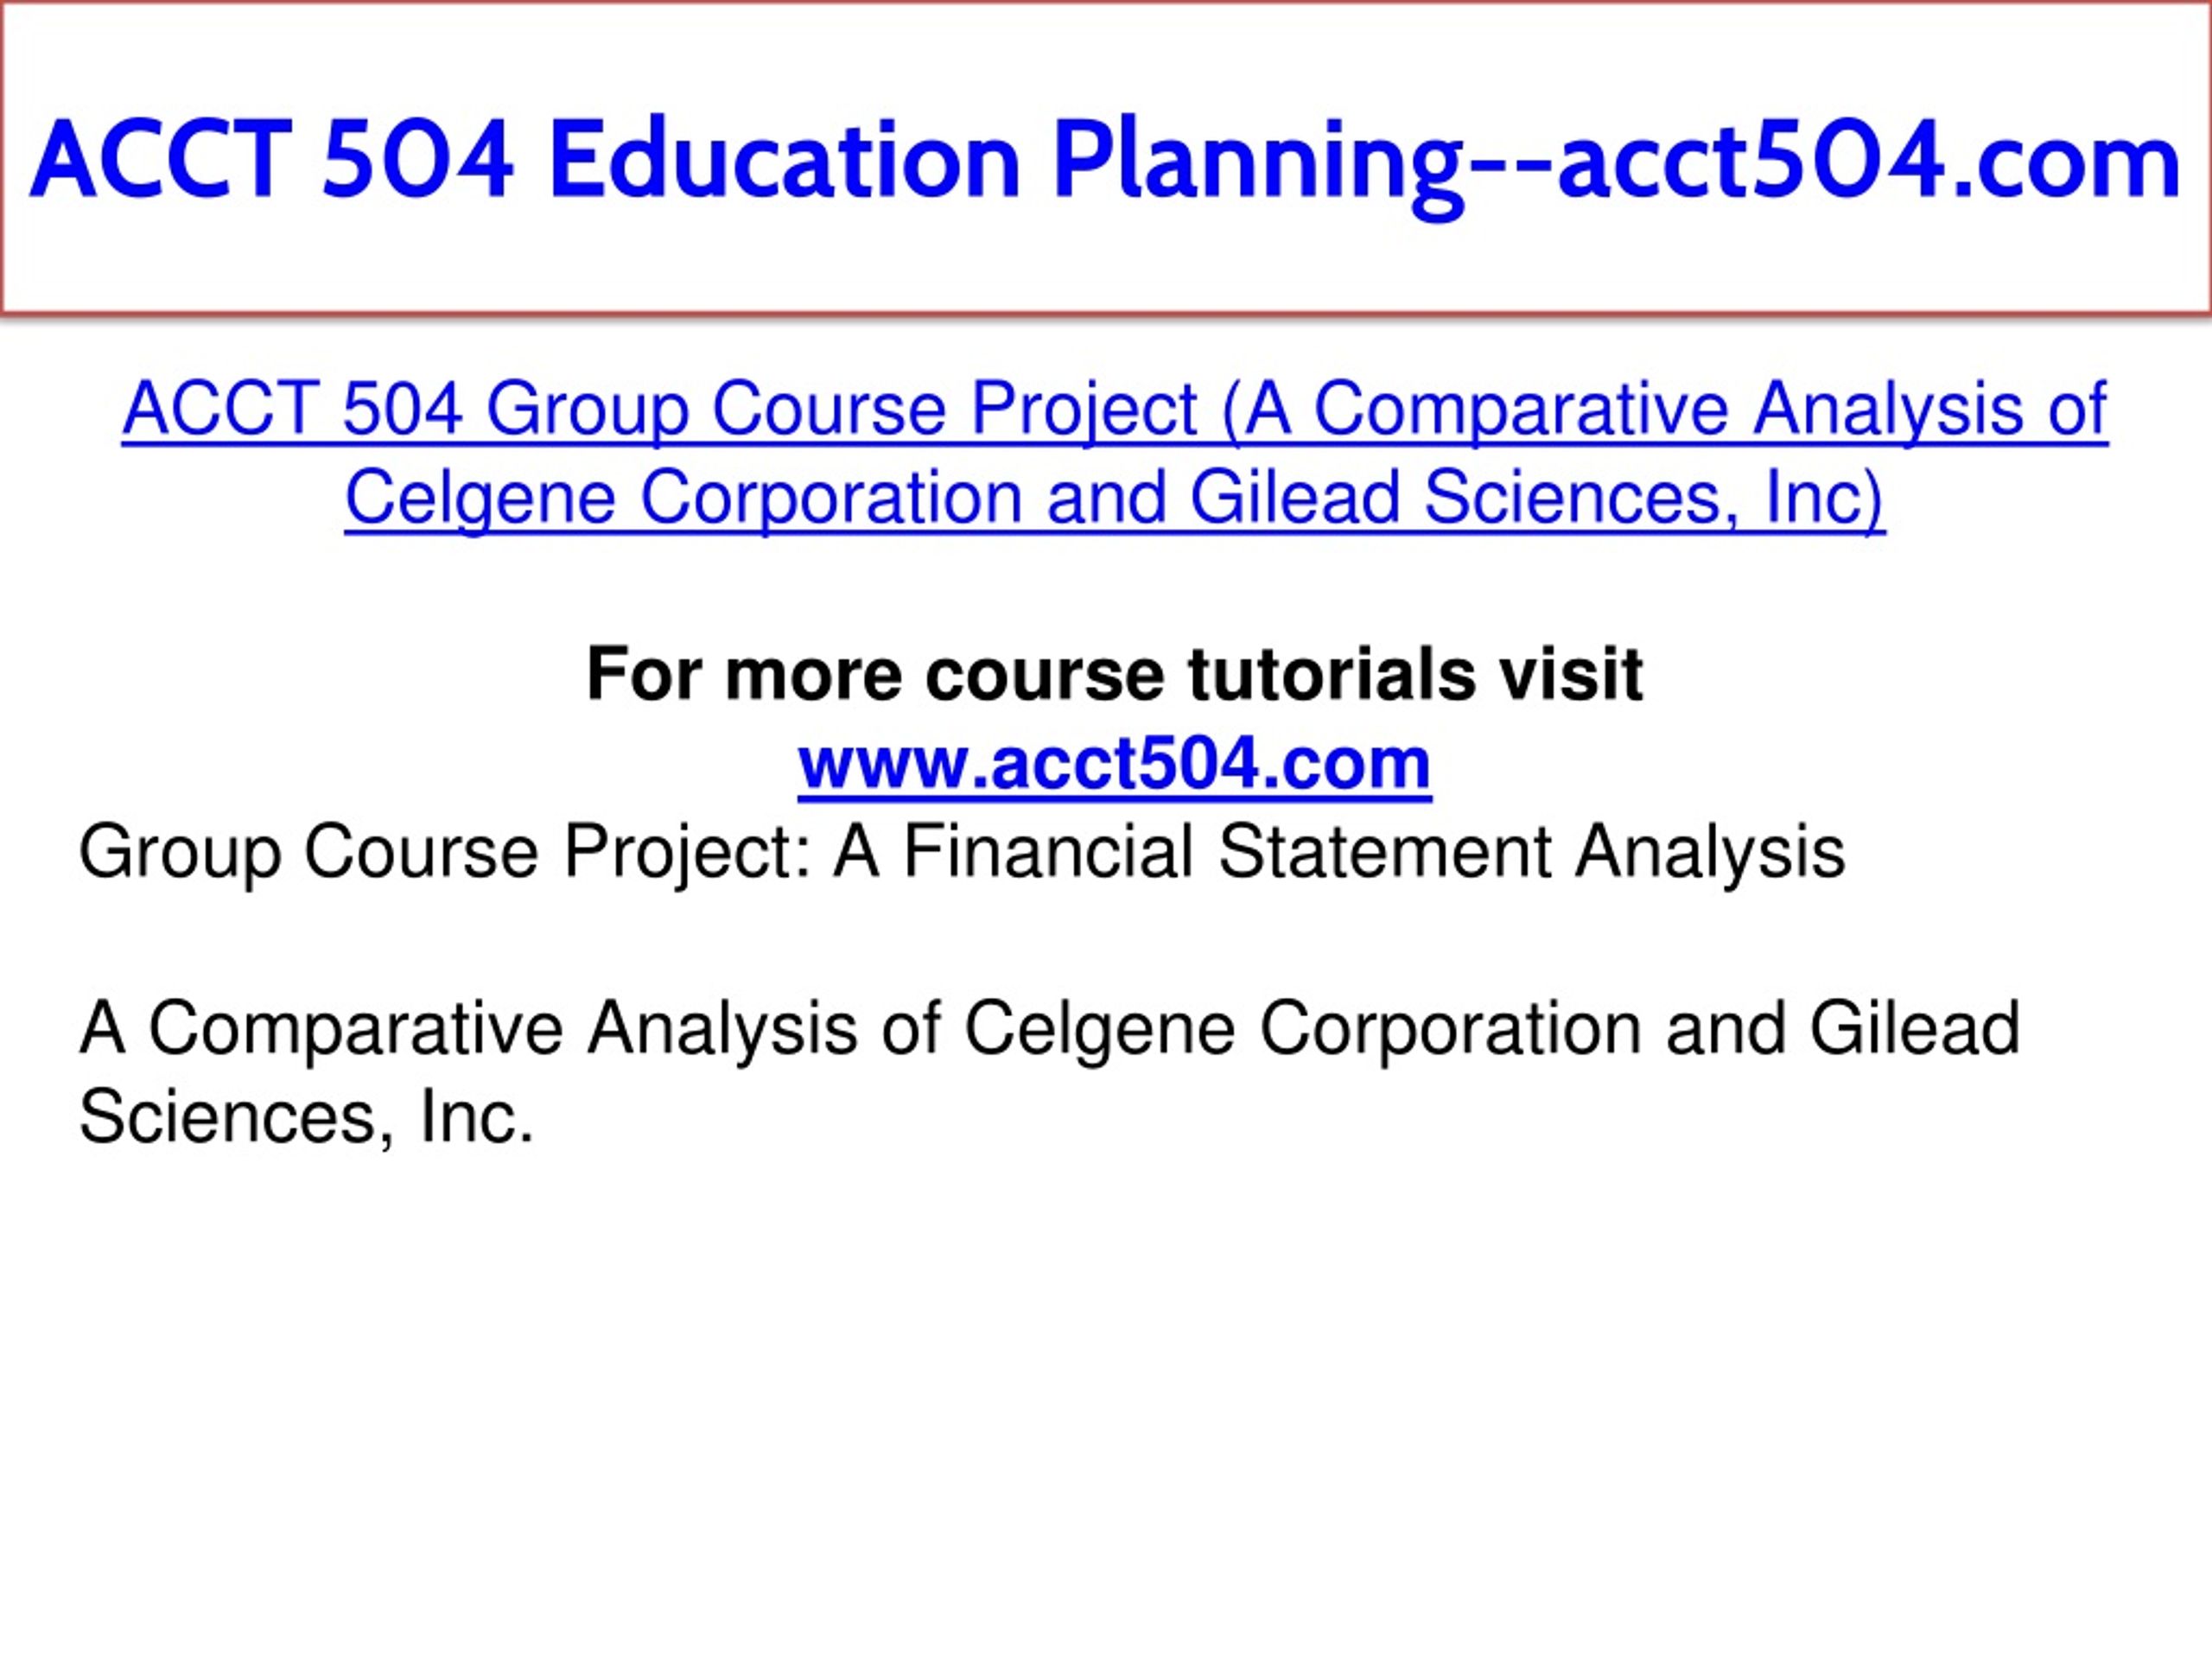Click the 'For more course tutorials visit' text
The height and width of the screenshot is (1659, 2212).
coord(1114,674)
